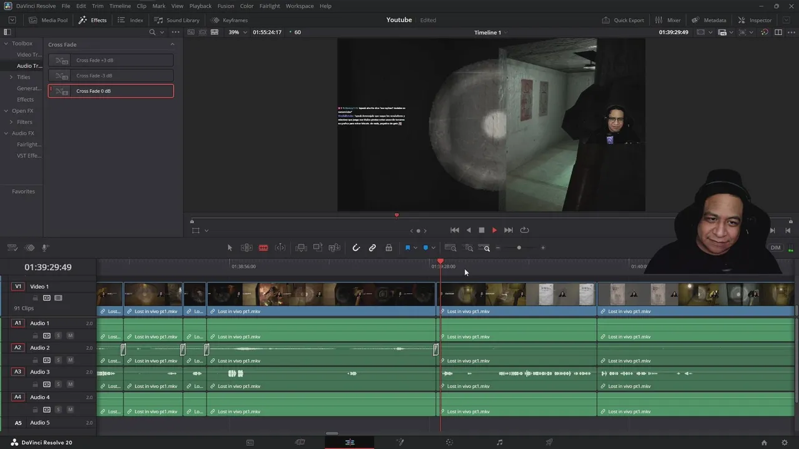This screenshot has width=799, height=449.
Task: Collapse the Open FX section
Action: [6, 111]
